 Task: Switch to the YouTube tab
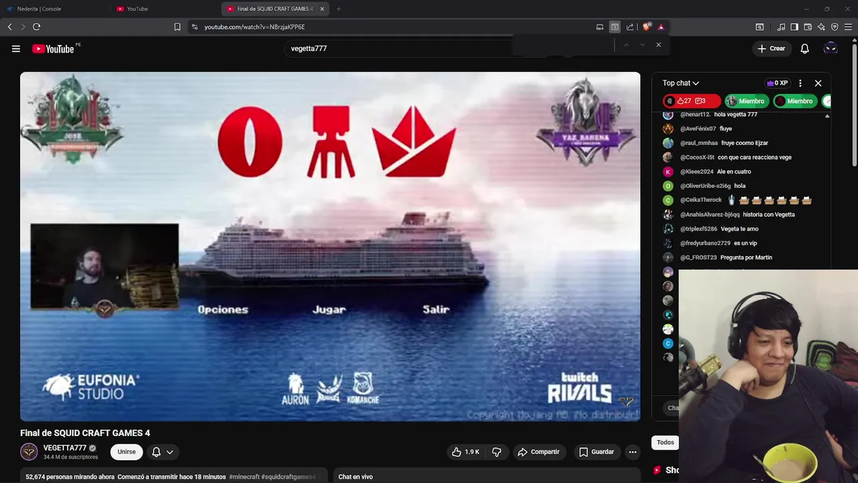point(166,9)
